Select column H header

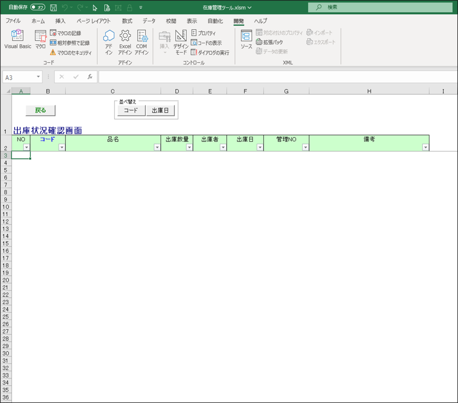point(369,91)
